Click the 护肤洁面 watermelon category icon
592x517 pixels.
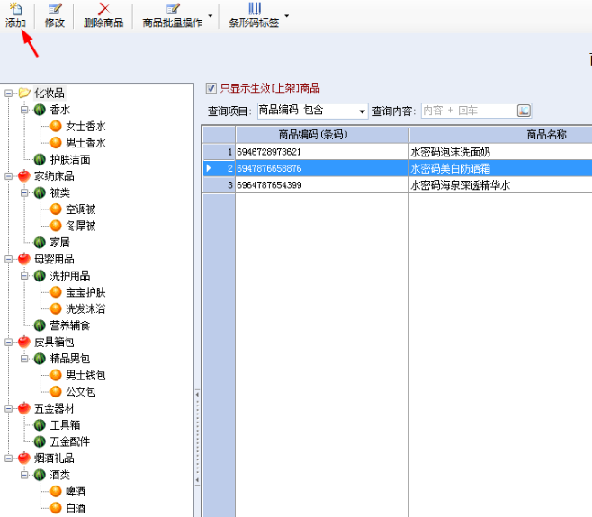click(x=40, y=159)
